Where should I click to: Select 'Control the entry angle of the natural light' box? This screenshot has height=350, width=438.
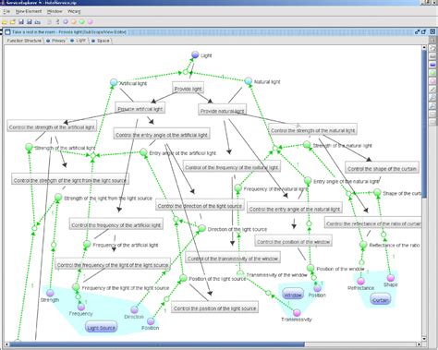coord(295,209)
